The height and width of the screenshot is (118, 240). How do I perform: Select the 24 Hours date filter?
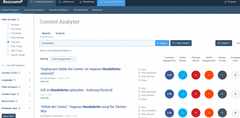[8, 25]
